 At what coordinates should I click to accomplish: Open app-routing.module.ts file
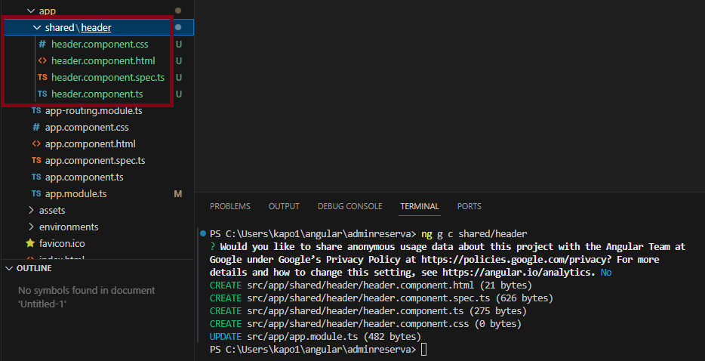point(94,111)
